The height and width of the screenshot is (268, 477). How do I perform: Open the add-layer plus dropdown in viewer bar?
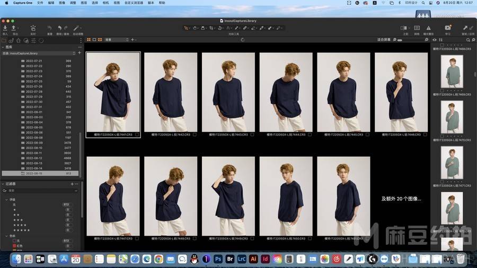pos(134,40)
